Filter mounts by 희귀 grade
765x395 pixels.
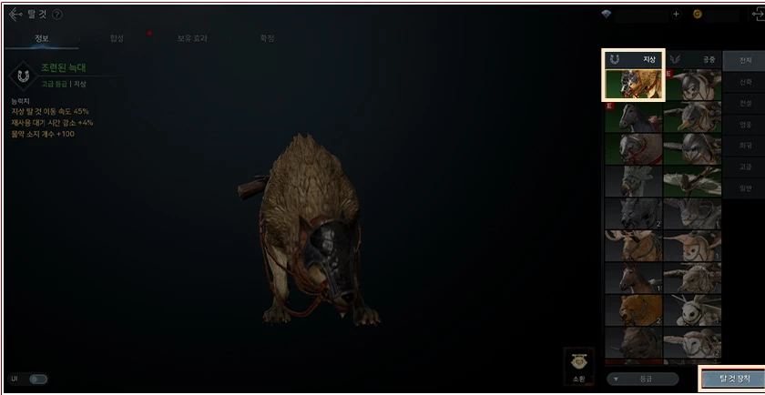[x=745, y=146]
